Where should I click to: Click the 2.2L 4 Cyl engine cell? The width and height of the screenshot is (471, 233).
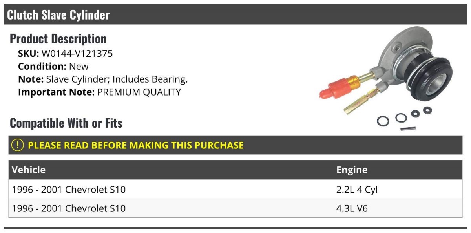coord(357,190)
